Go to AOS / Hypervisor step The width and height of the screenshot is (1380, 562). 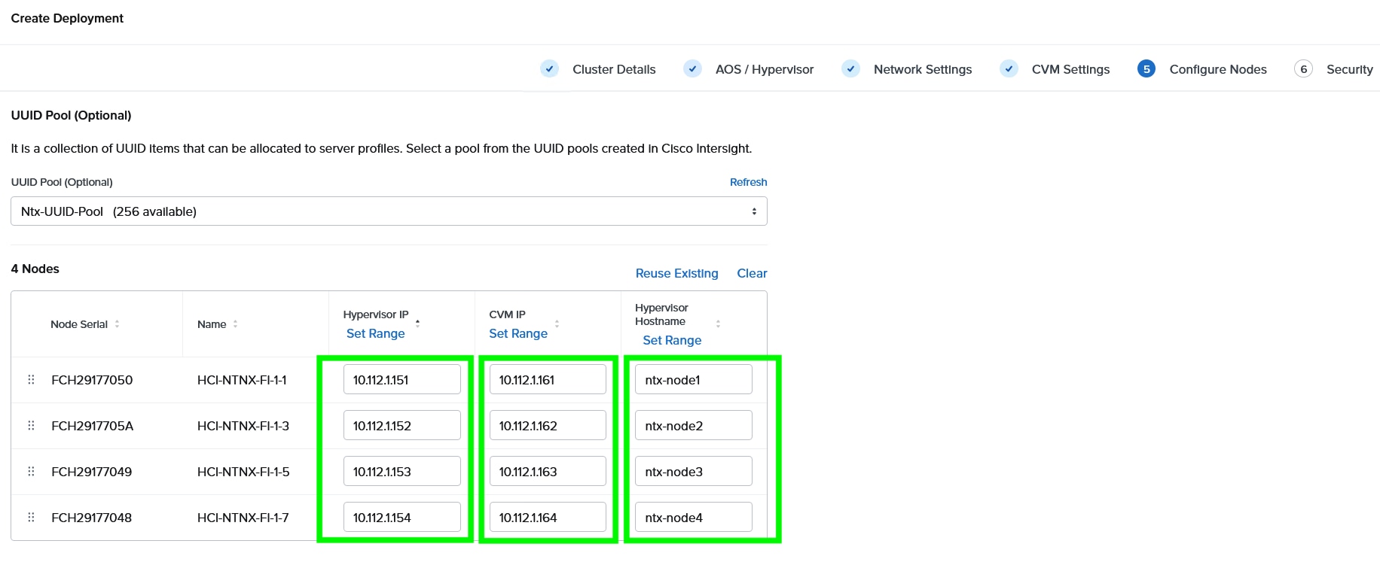click(765, 69)
